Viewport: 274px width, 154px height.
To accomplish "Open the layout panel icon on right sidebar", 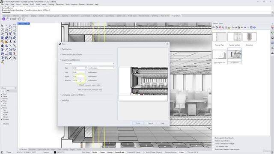I will (x=272, y=43).
